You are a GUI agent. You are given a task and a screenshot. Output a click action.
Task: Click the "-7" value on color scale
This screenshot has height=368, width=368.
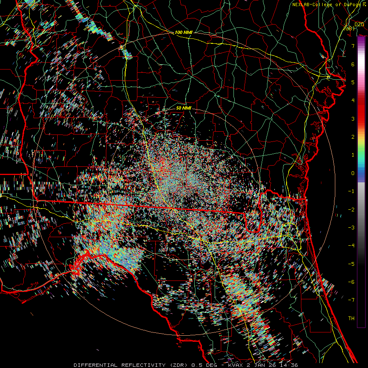point(351,300)
